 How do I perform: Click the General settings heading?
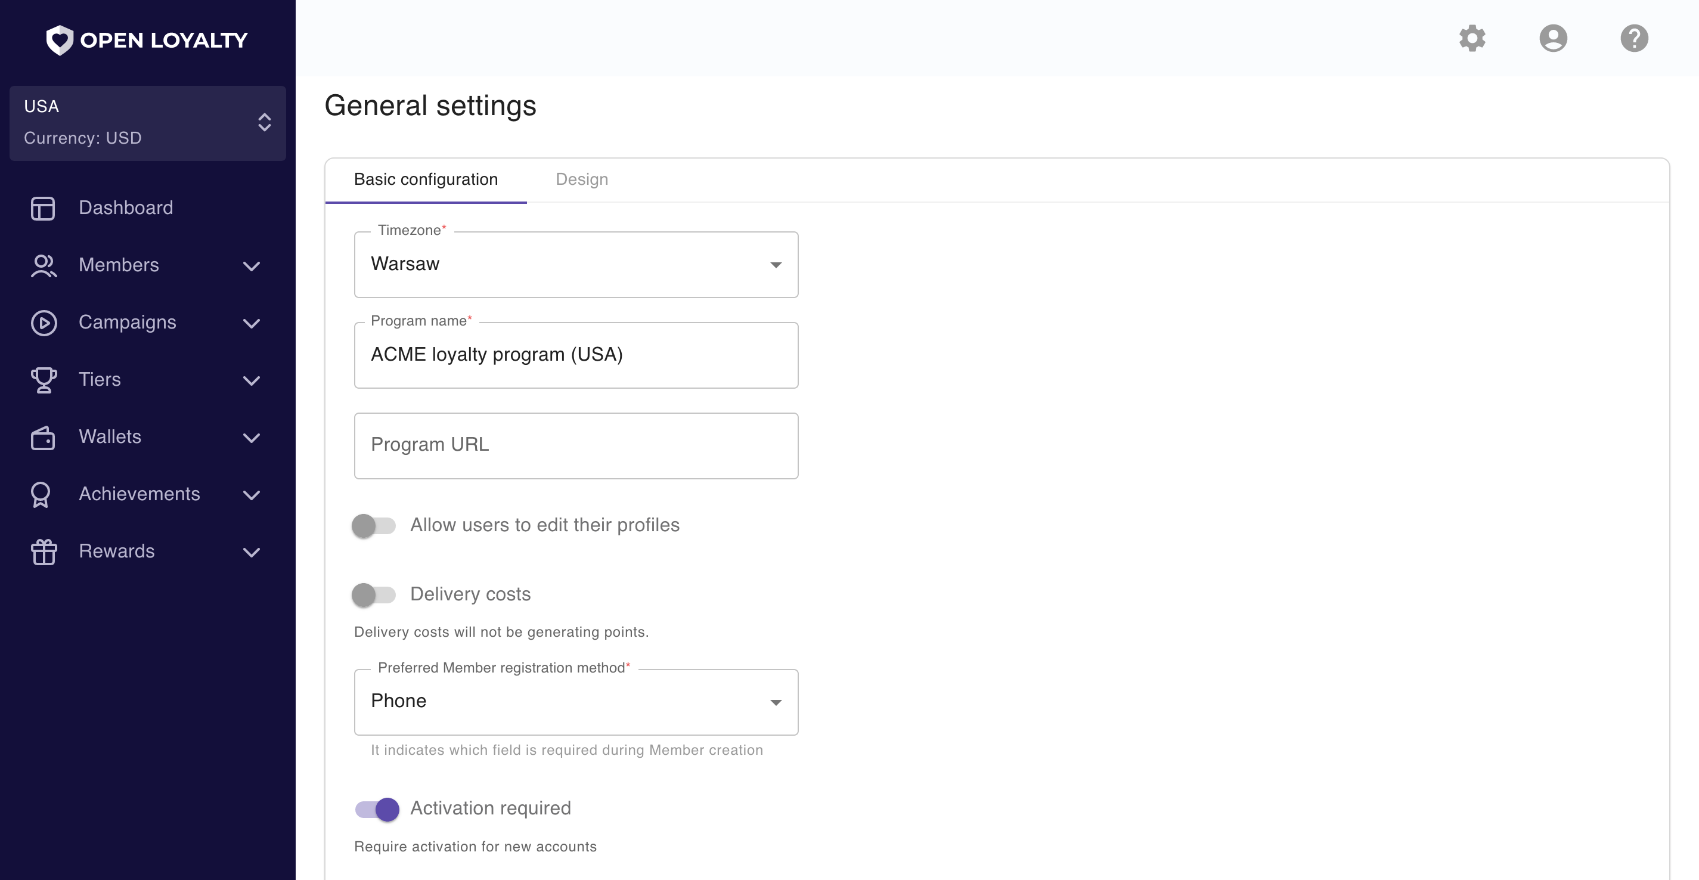[430, 106]
